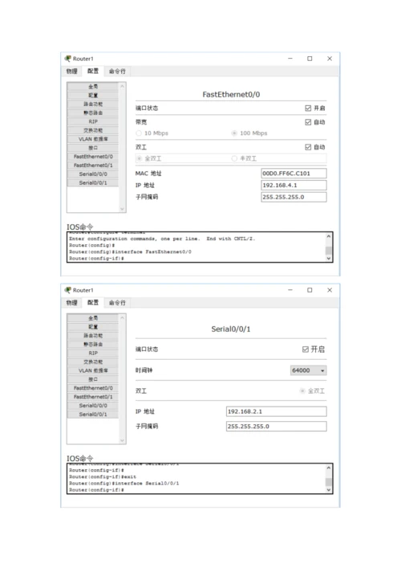Click VLAN 数据库 button in lower window sidebar
Viewport: 401px width, 568px height.
(x=93, y=370)
